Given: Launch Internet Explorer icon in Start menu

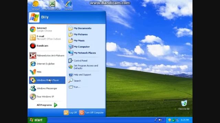Looking at the screenshot, I should pos(33,64).
